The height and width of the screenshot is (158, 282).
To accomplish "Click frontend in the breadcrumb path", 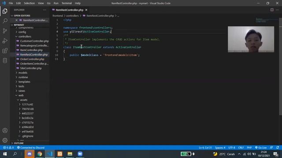I will pos(58,16).
